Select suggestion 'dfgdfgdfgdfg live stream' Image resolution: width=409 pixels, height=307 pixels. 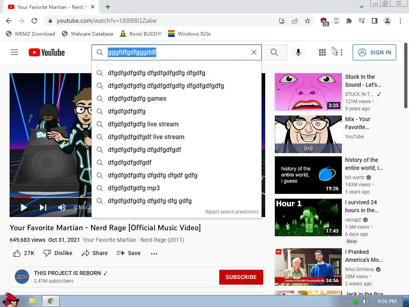point(176,124)
